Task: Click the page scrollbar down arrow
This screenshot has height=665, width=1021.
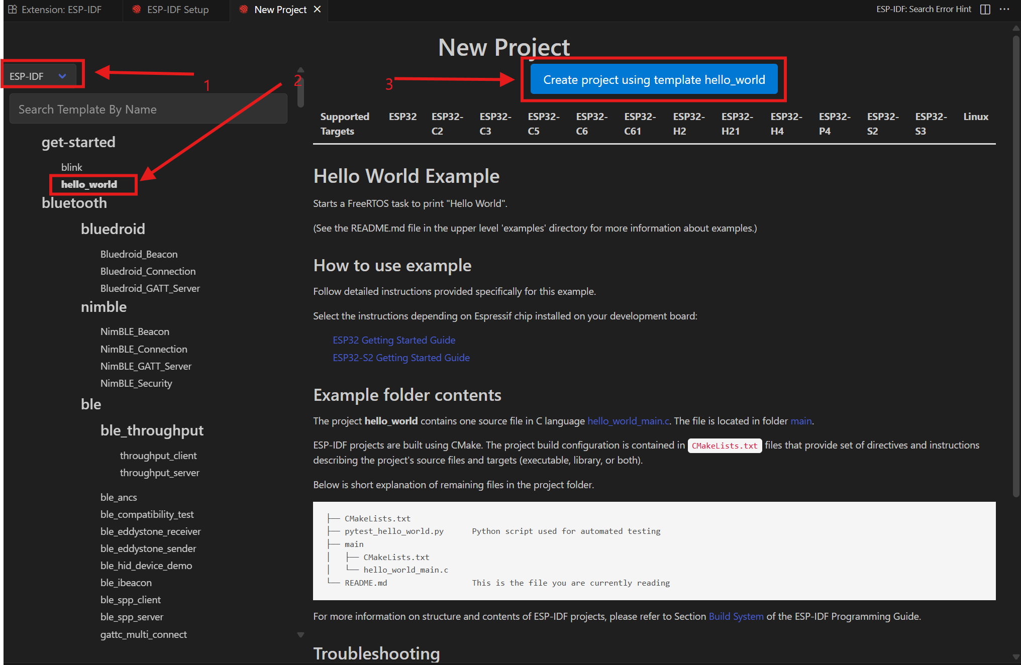Action: 1016,656
